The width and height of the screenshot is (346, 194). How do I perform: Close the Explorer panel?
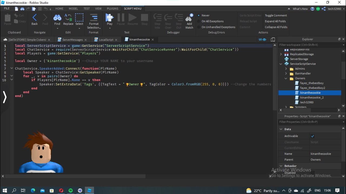tap(344, 39)
